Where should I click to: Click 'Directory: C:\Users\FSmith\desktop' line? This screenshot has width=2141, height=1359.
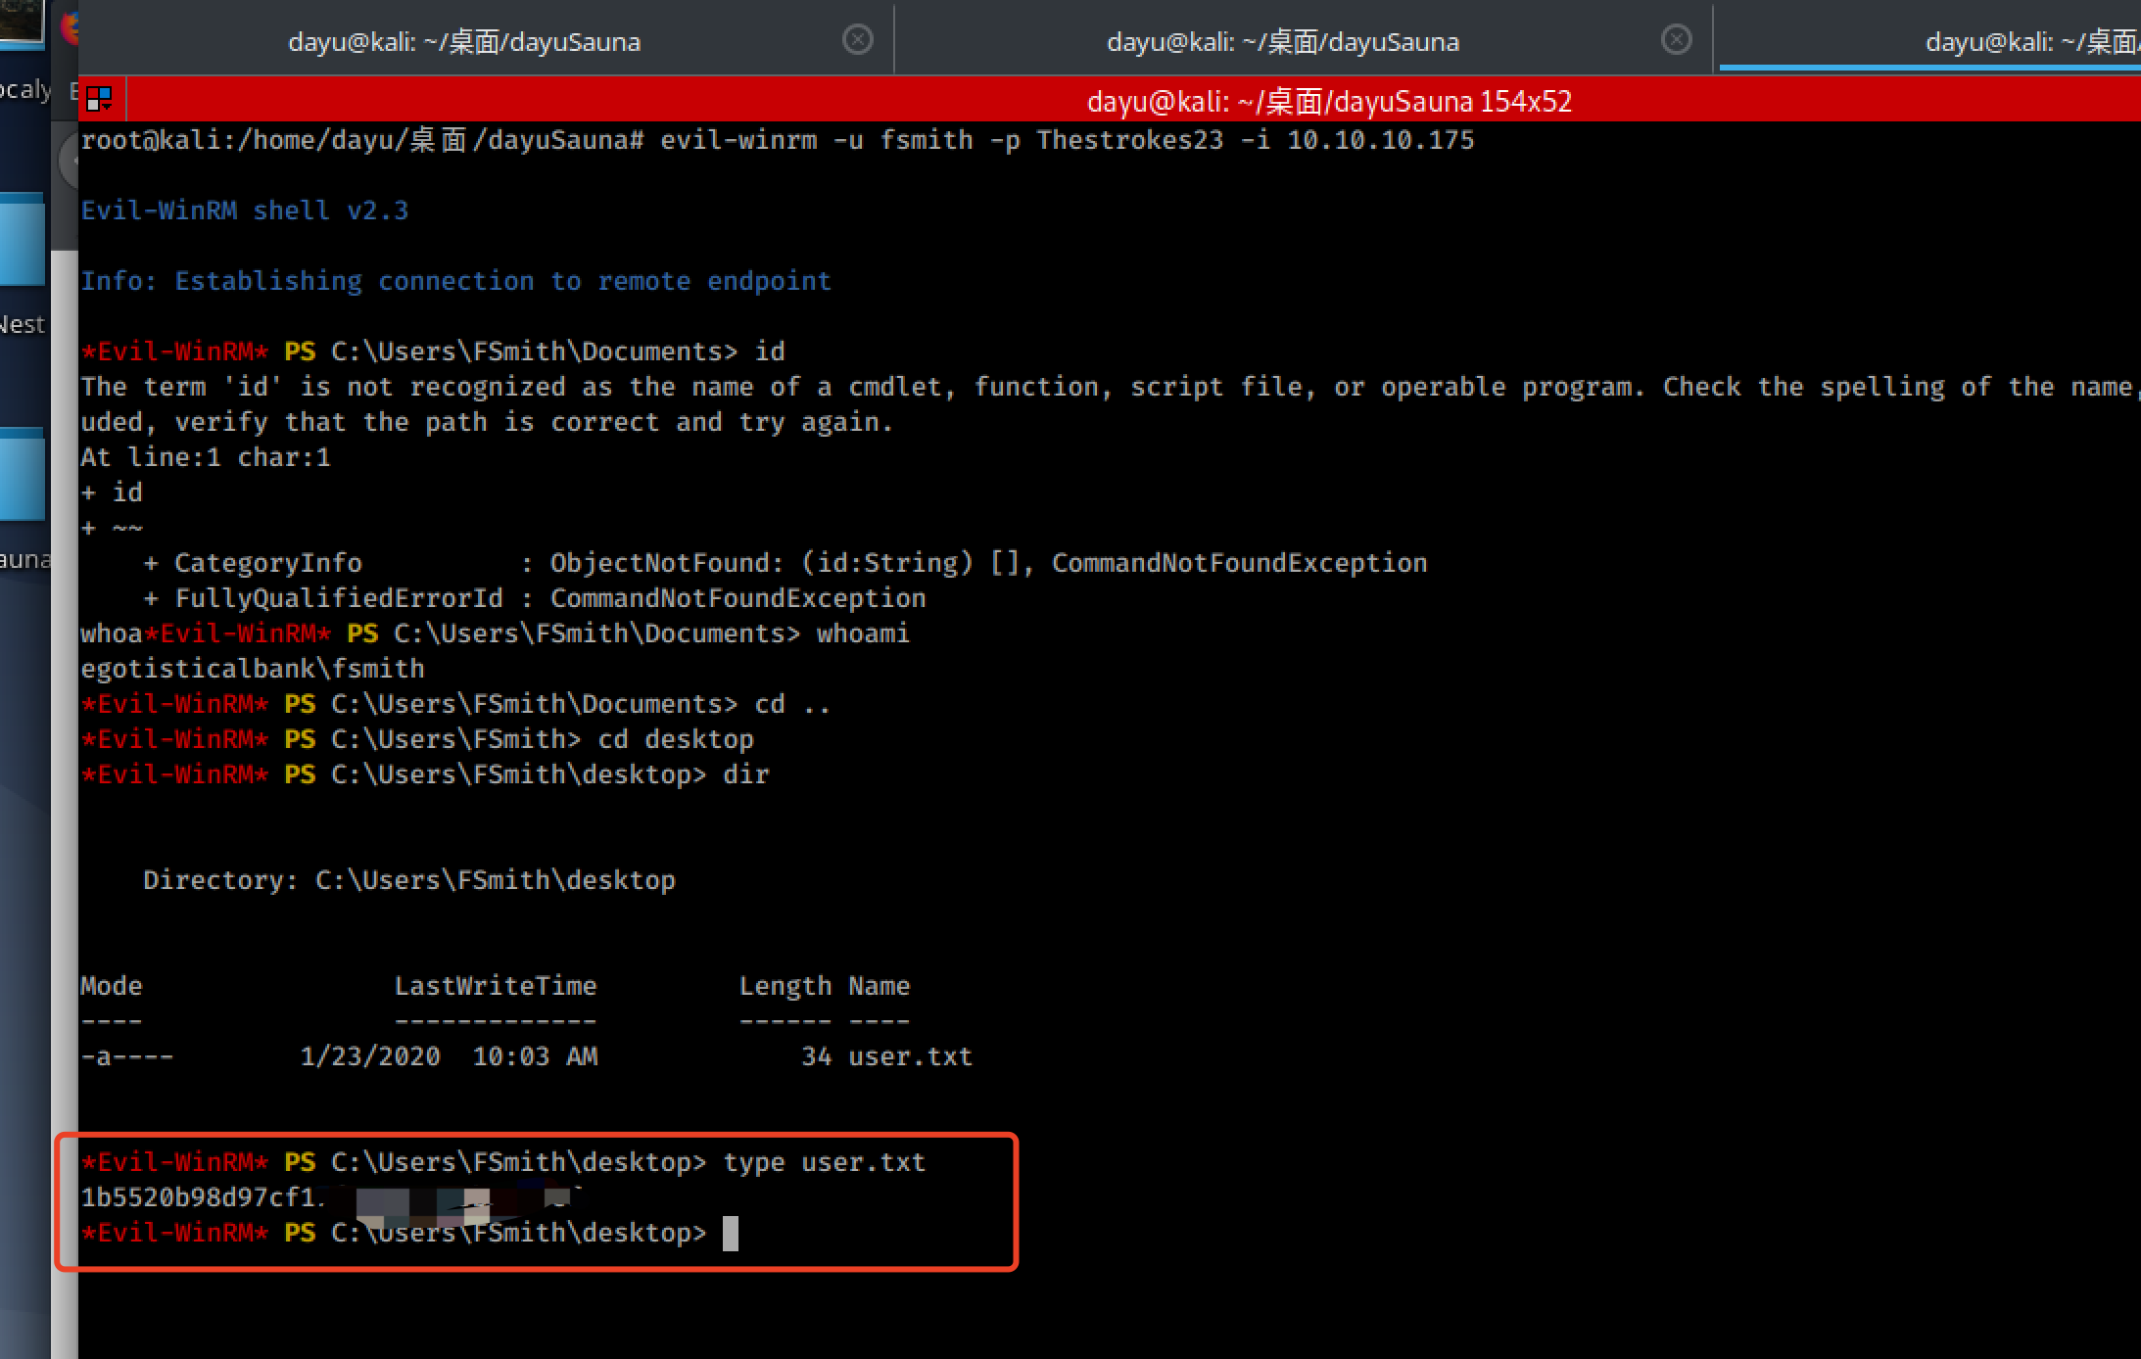[x=409, y=880]
